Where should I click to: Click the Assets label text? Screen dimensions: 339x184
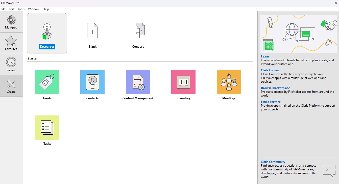tap(47, 98)
